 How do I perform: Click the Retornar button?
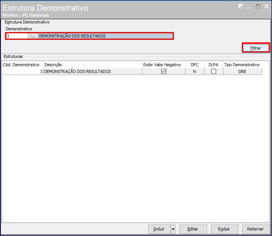click(x=256, y=229)
